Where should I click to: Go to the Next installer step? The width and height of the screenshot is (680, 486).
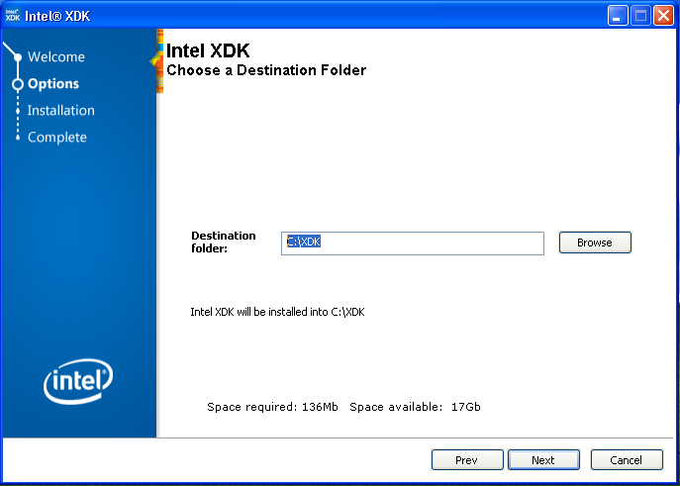coord(543,459)
